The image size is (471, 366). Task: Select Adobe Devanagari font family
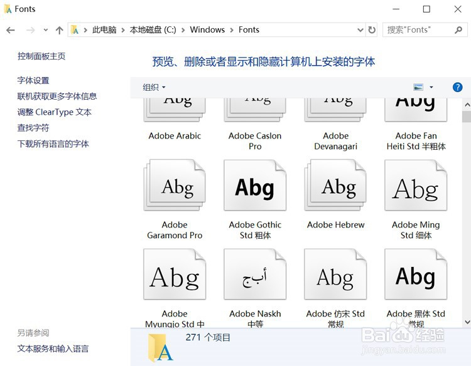[335, 123]
